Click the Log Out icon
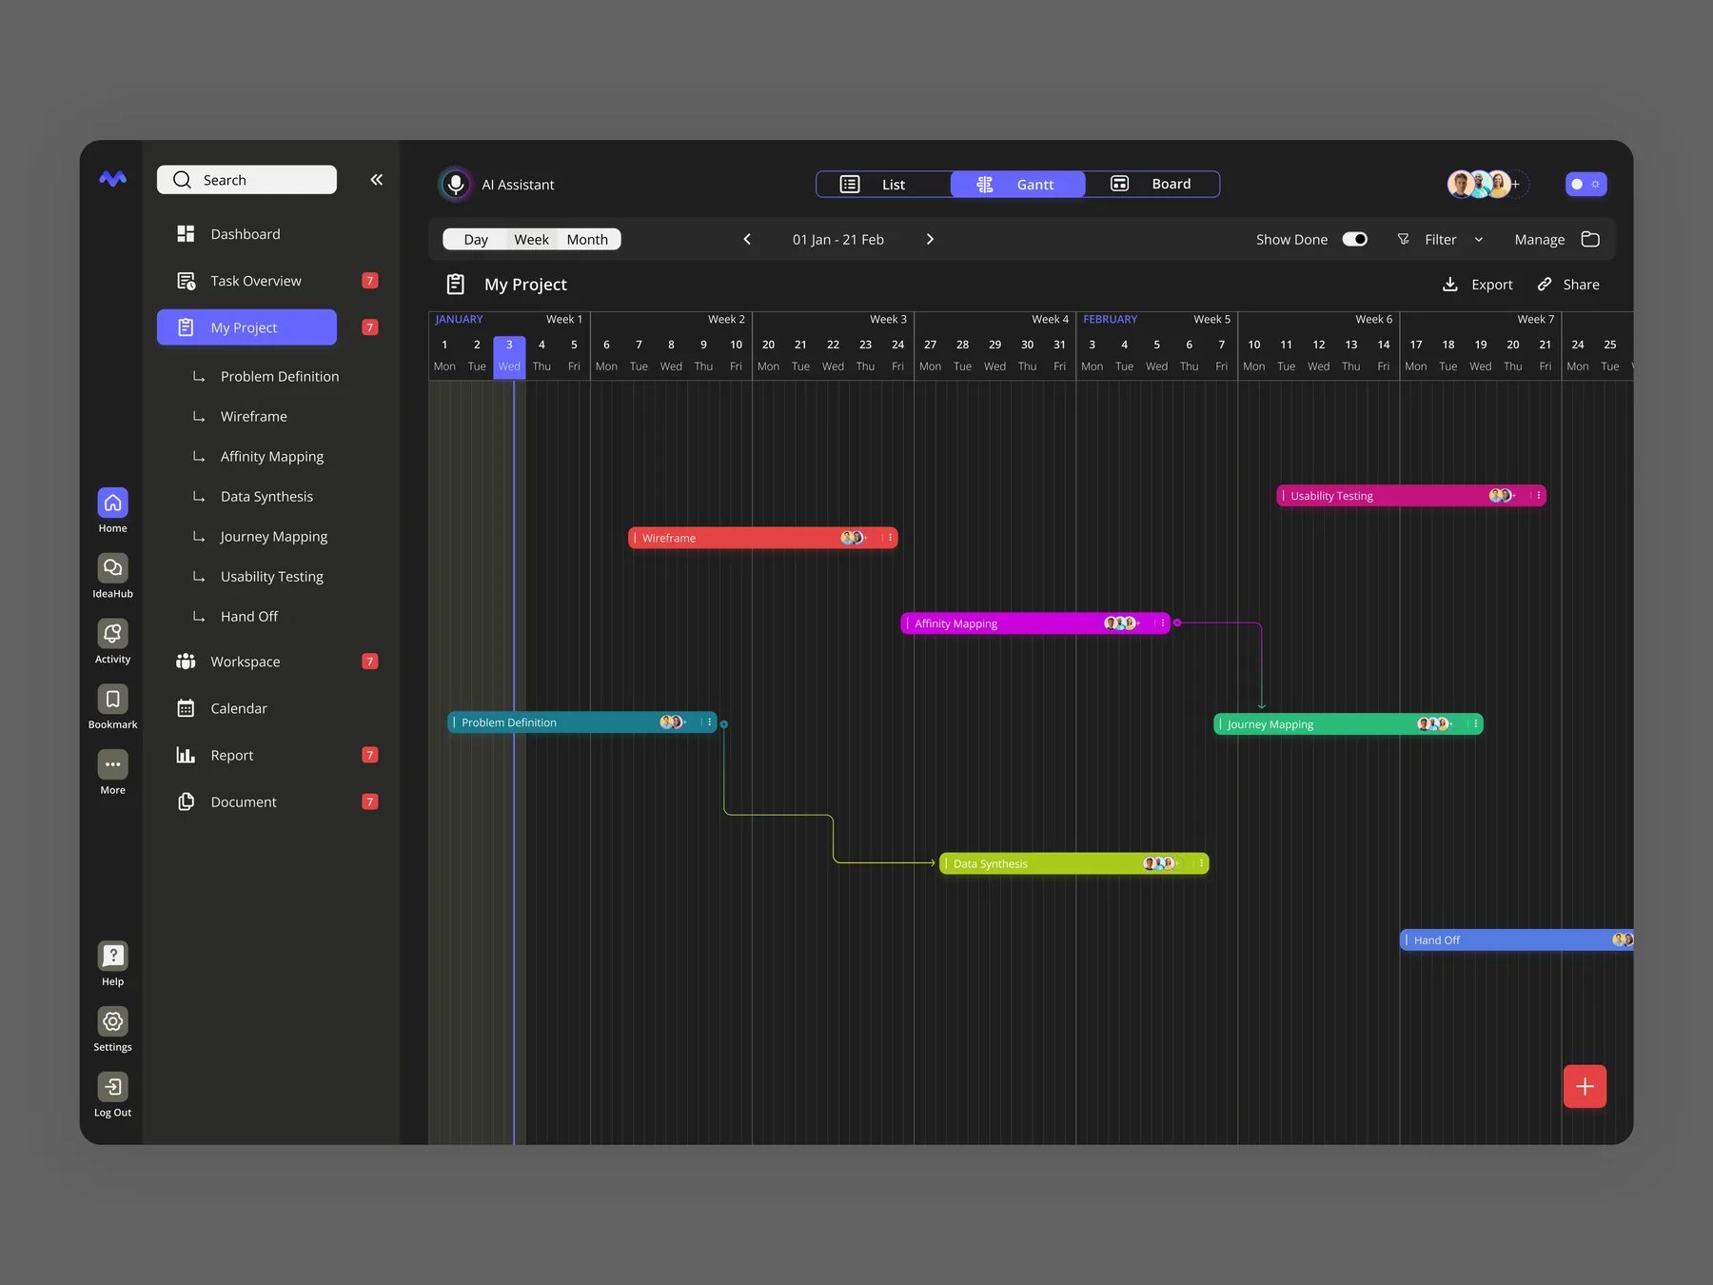The width and height of the screenshot is (1713, 1285). coord(112,1087)
